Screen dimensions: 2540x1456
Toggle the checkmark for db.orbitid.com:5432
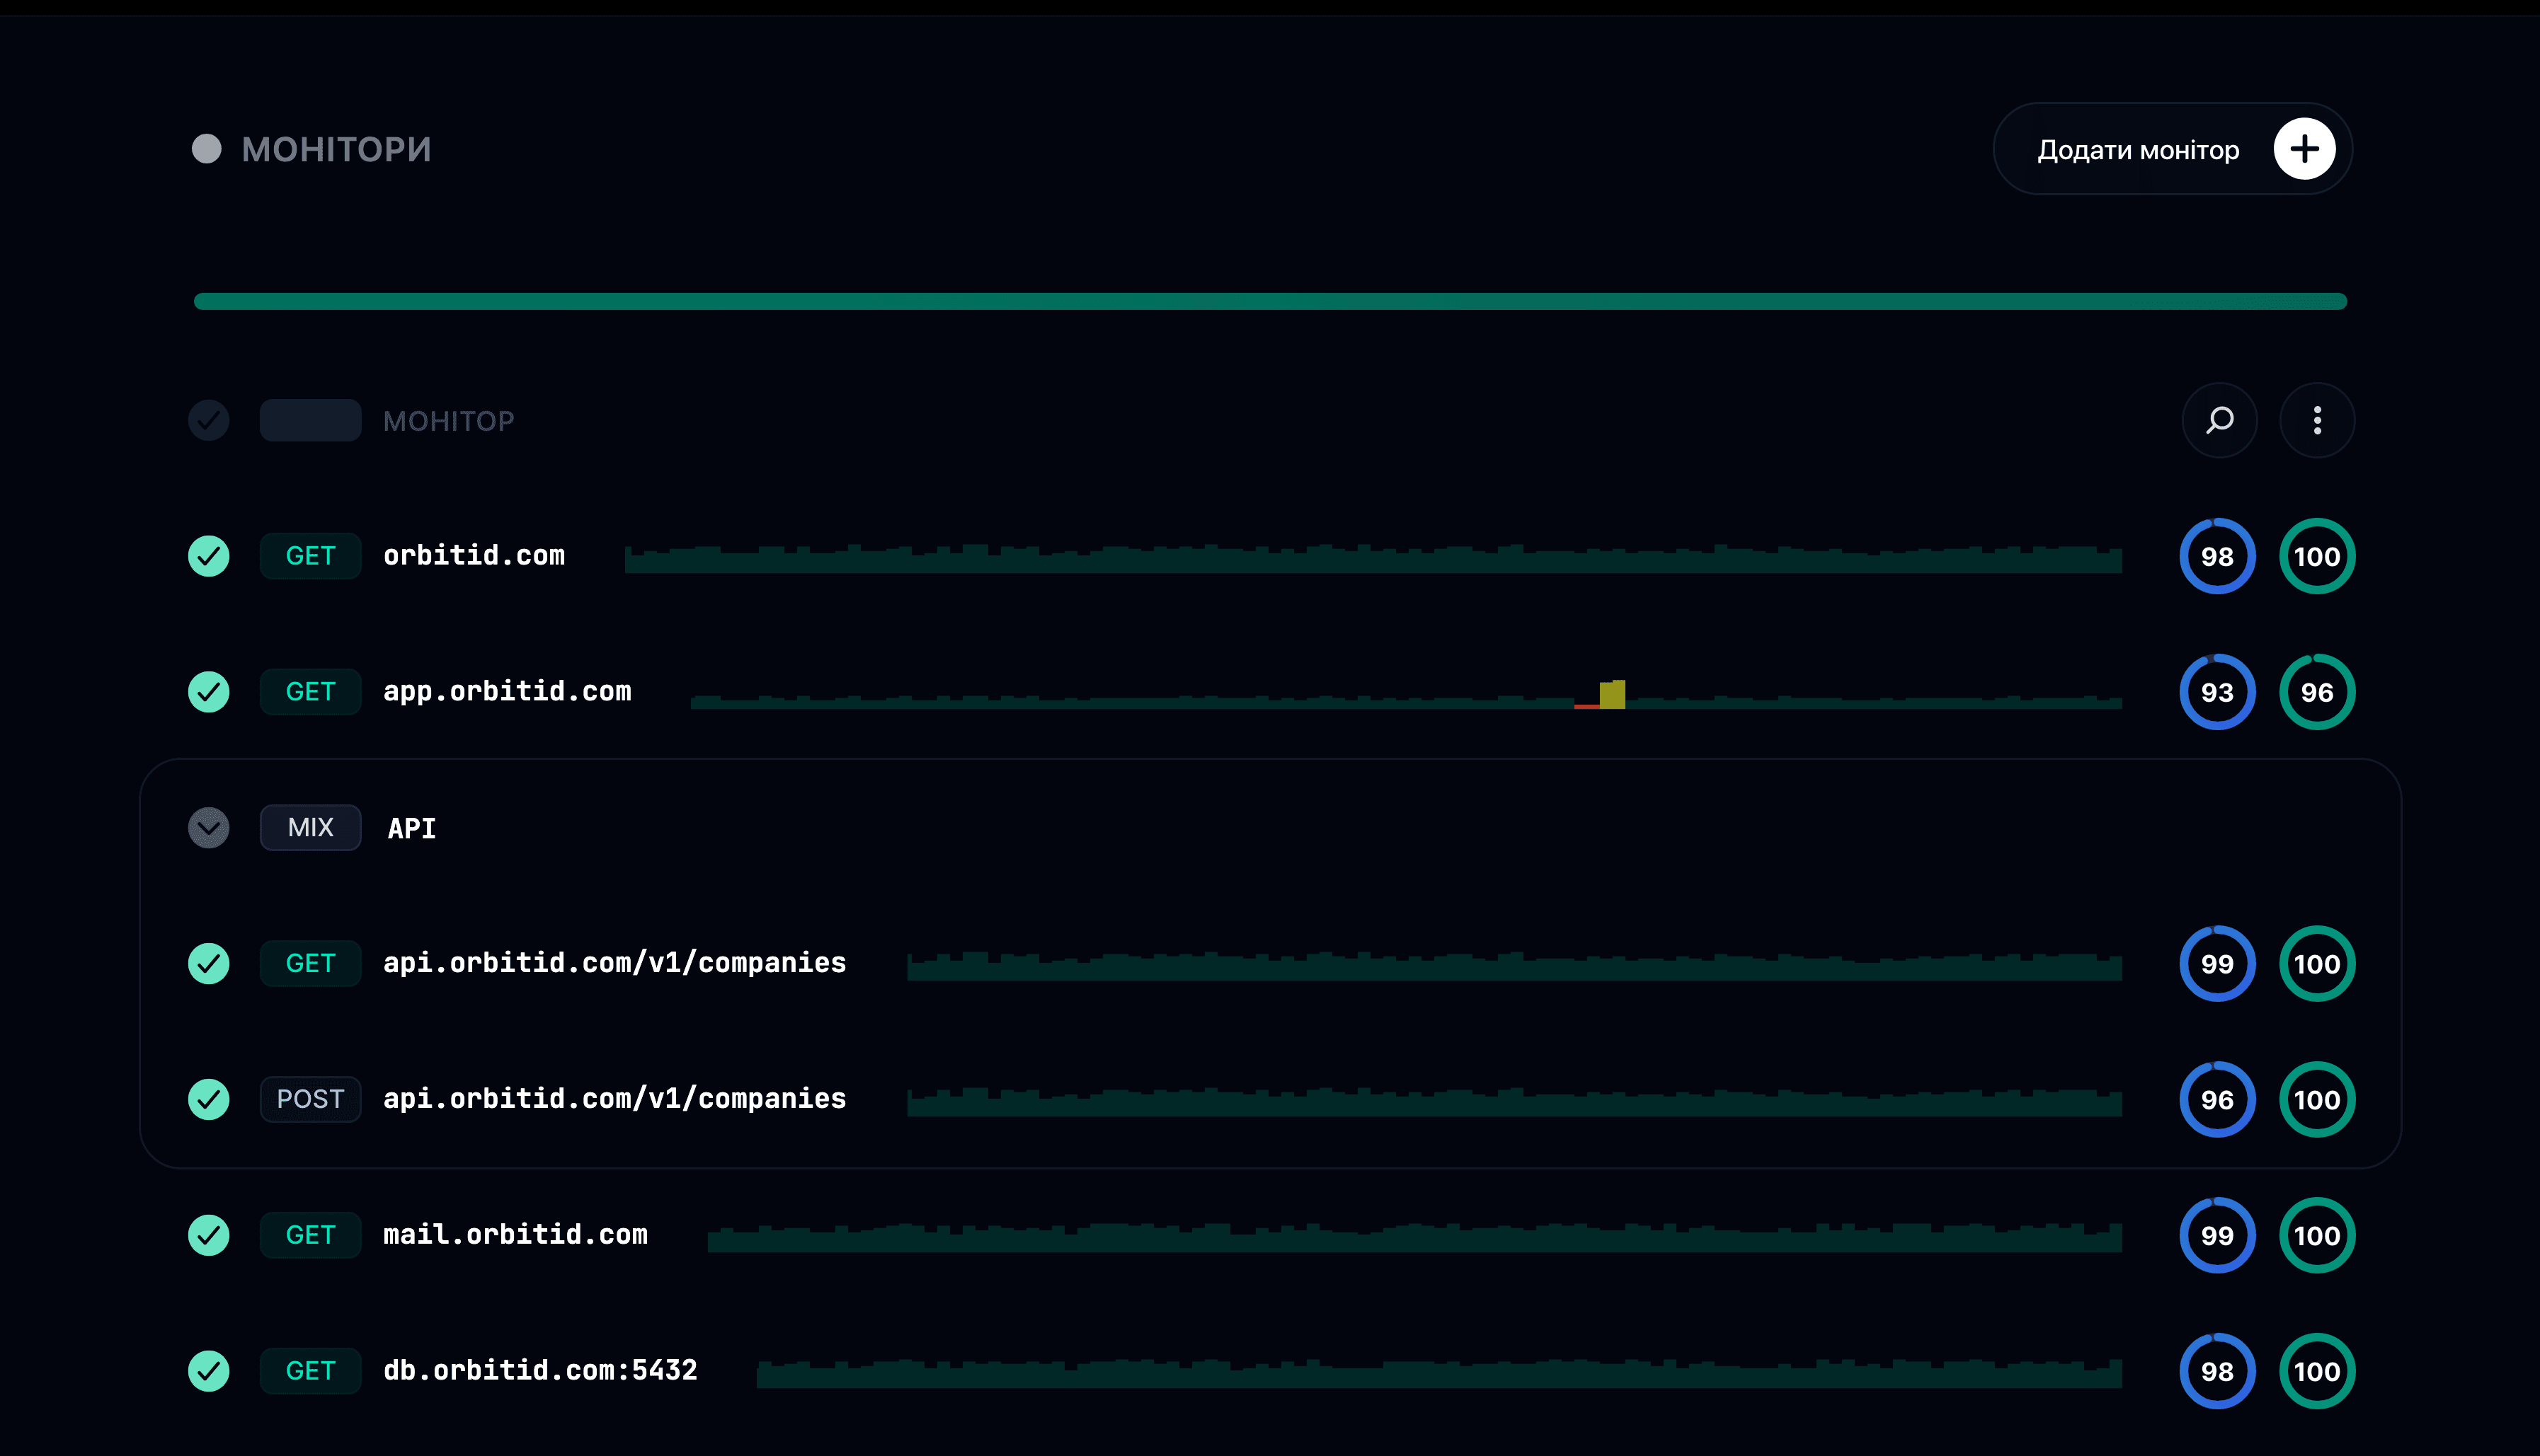tap(209, 1371)
